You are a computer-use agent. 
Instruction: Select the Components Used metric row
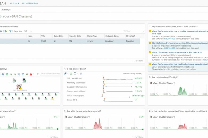pyautogui.click(x=104, y=91)
